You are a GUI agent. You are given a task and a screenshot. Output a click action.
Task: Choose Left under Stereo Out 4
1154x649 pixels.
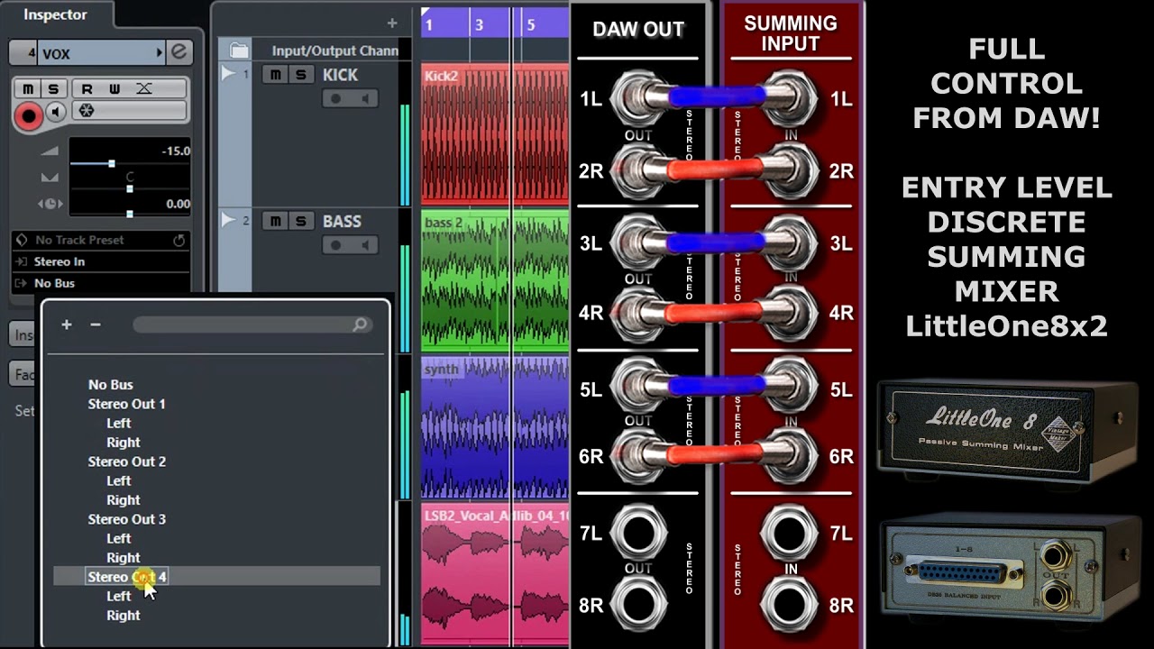click(x=119, y=596)
